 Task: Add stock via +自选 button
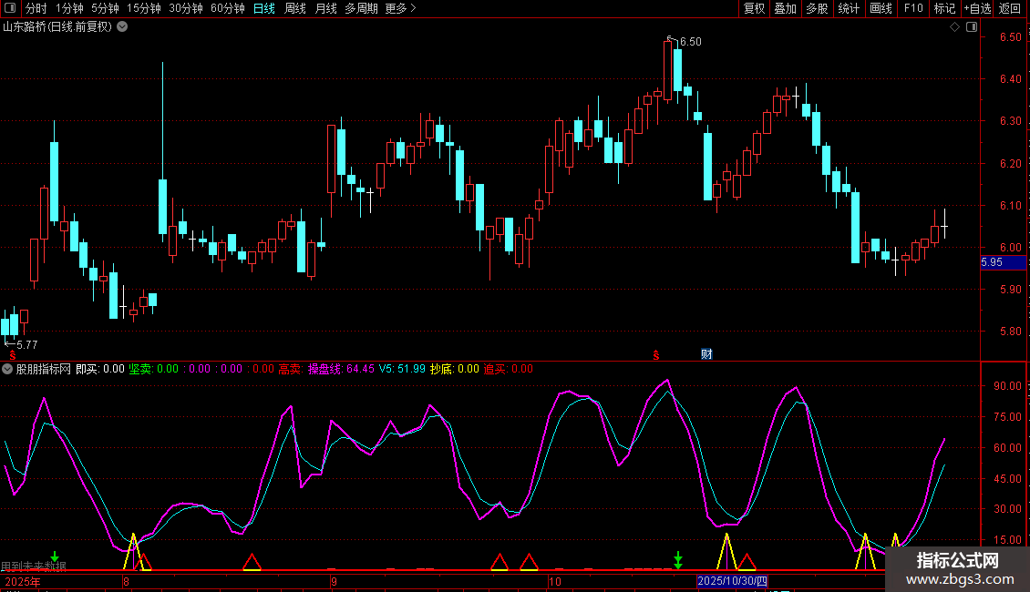(x=977, y=8)
